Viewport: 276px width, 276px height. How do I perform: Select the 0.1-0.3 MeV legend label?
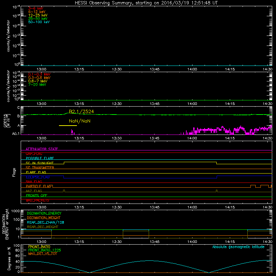click(39, 74)
